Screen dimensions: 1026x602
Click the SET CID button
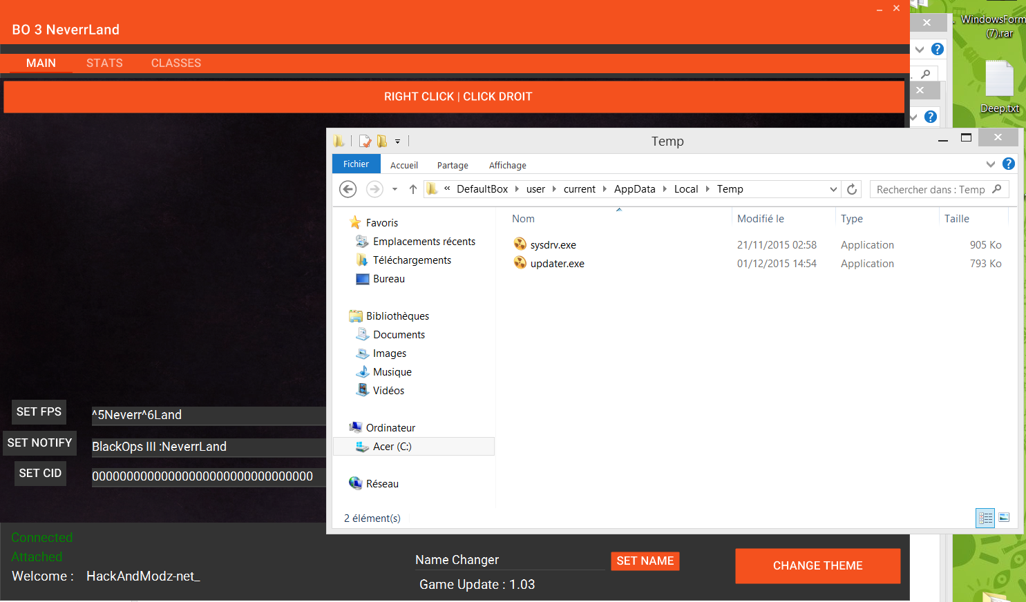40,474
